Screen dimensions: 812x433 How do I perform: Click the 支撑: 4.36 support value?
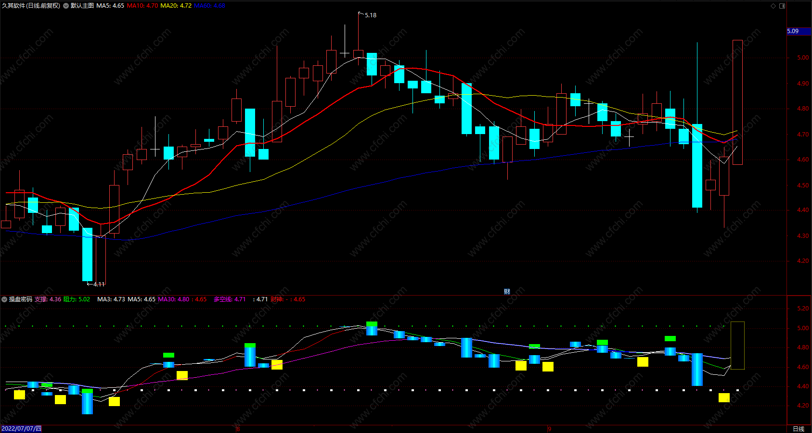[48, 299]
